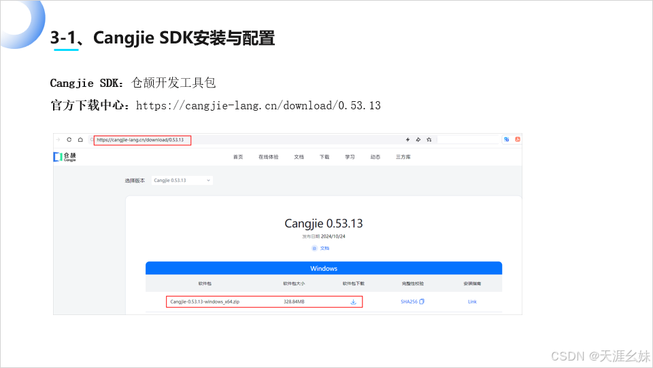Click the 2024/10/24 release date
The width and height of the screenshot is (653, 368).
coord(333,236)
